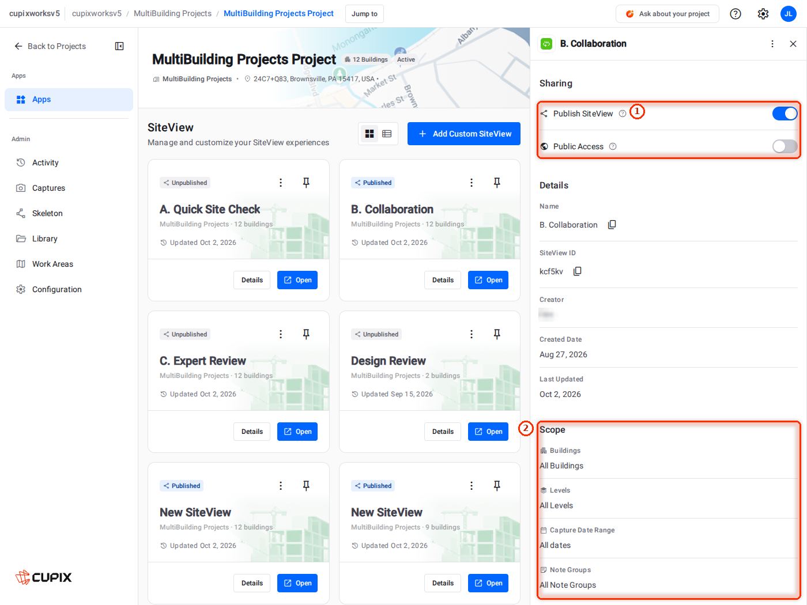Open JL user avatar menu
The image size is (807, 605).
[x=789, y=14]
